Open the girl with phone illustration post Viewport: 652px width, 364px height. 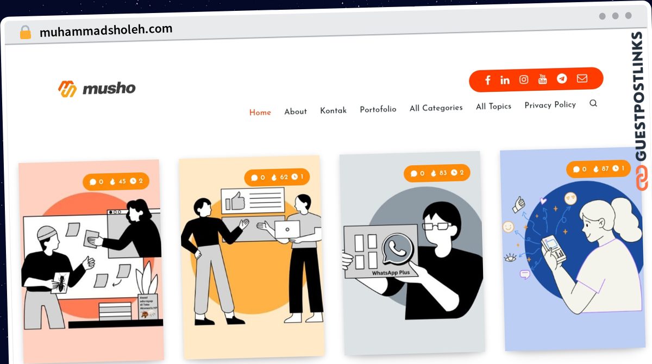(572, 249)
